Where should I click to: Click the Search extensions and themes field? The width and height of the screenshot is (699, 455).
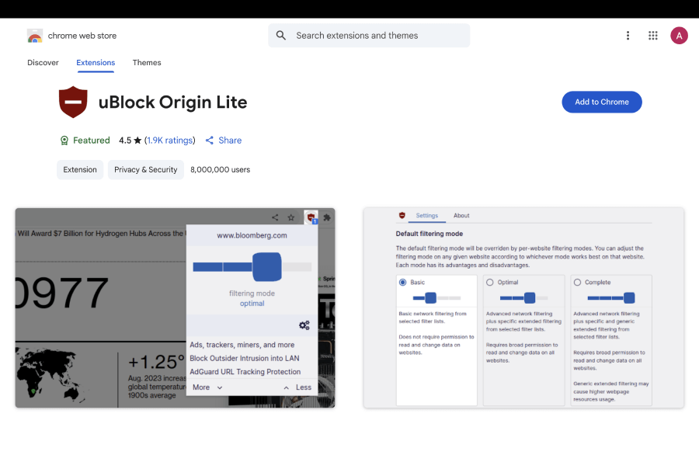377,36
